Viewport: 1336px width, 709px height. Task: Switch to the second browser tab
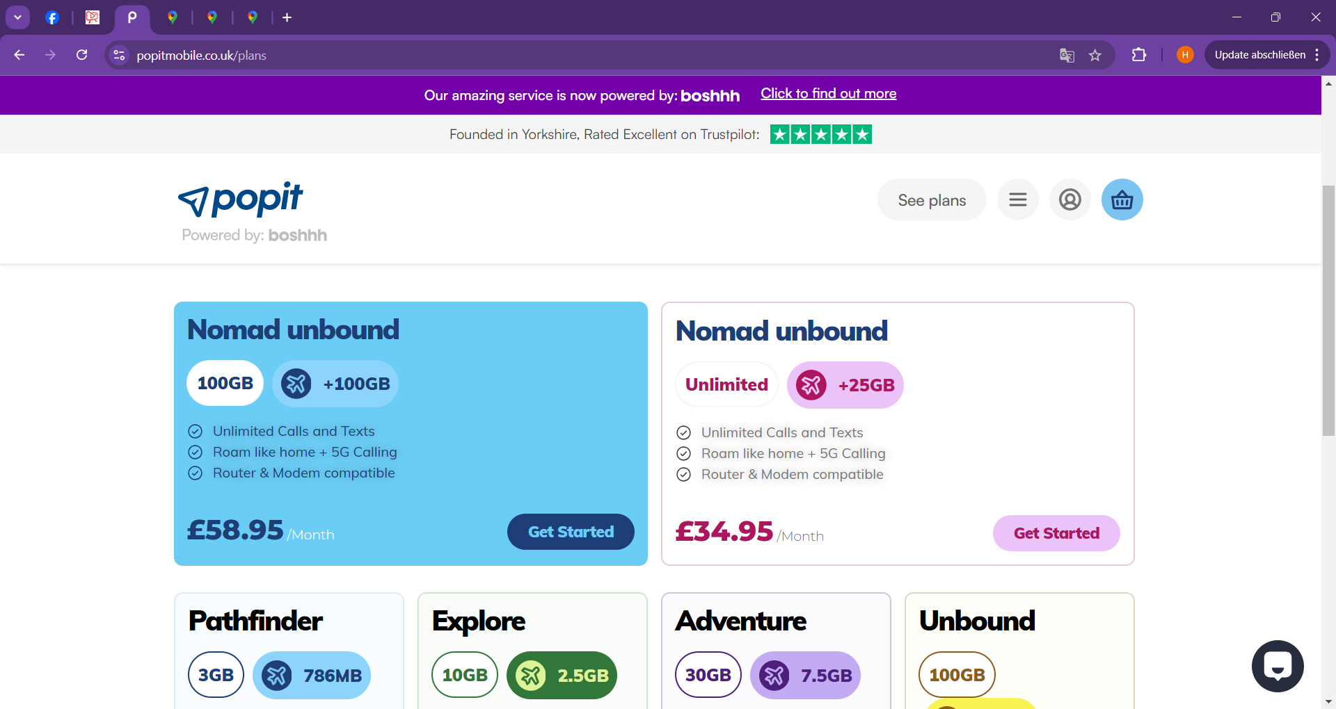[x=93, y=17]
